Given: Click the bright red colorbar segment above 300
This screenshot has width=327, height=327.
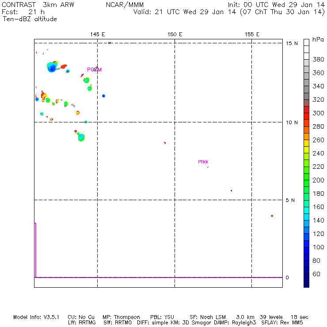Looking at the screenshot, I should [x=306, y=110].
